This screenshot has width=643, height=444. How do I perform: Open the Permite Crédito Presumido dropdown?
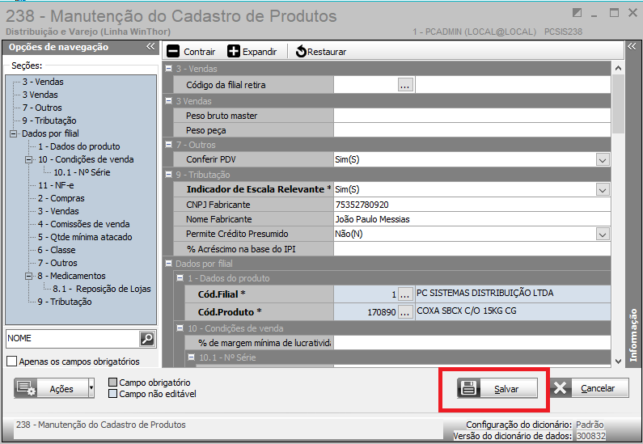[603, 235]
